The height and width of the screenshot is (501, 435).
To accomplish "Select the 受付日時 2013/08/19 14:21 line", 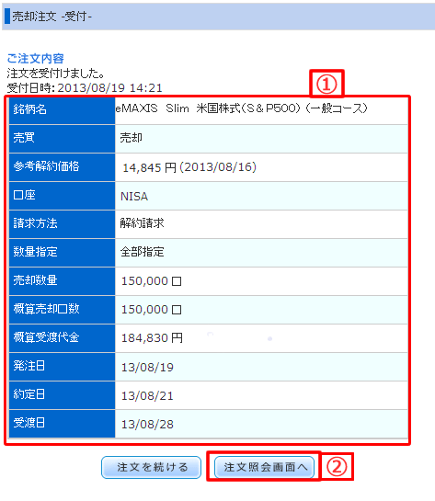I will pyautogui.click(x=85, y=88).
